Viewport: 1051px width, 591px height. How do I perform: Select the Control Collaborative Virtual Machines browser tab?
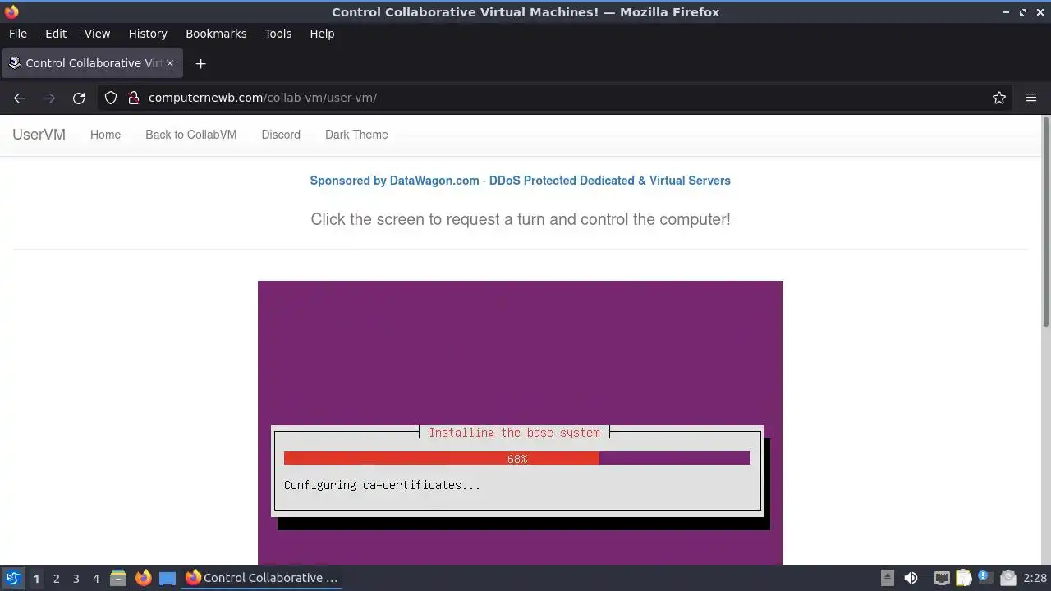click(90, 63)
